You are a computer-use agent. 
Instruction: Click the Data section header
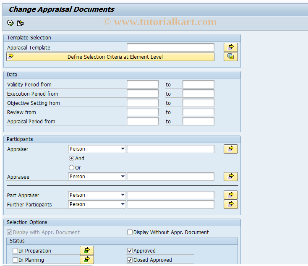pyautogui.click(x=122, y=75)
